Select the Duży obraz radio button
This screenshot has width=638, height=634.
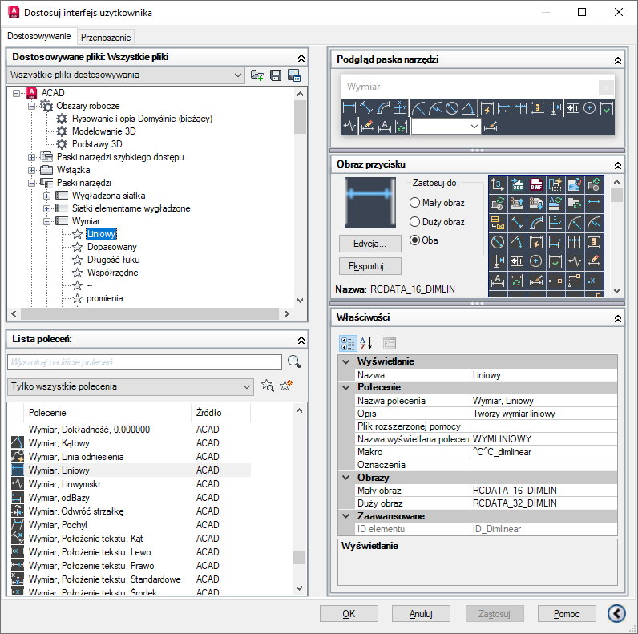coord(414,221)
